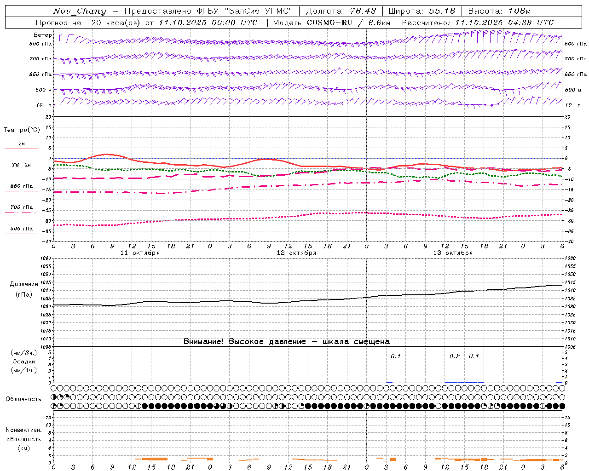Viewport: 589px width, 471px height.
Task: Click the precipitation value "0.2"
Action: coord(455,356)
